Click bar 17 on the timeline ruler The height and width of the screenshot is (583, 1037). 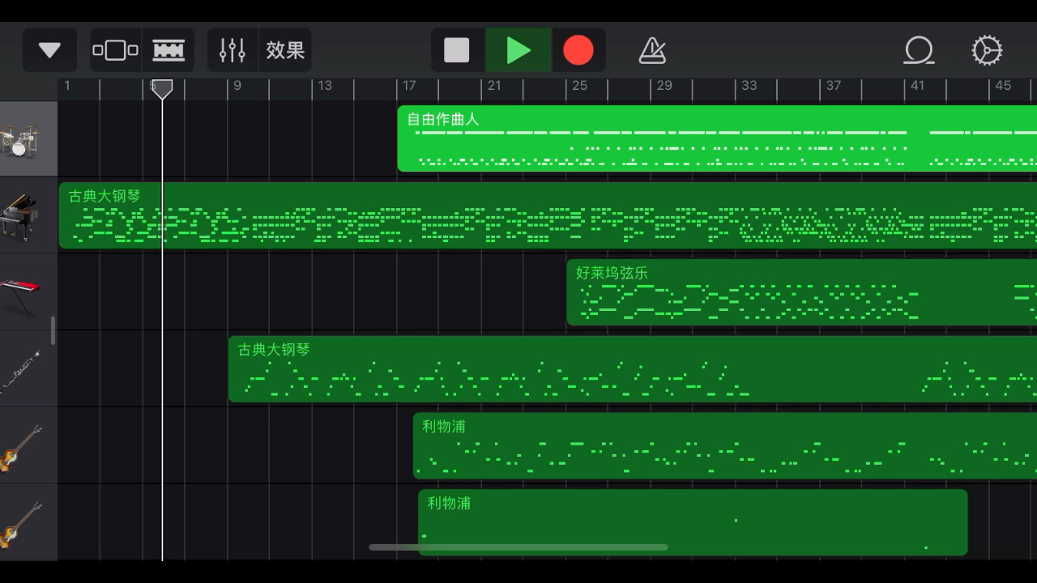click(x=409, y=86)
